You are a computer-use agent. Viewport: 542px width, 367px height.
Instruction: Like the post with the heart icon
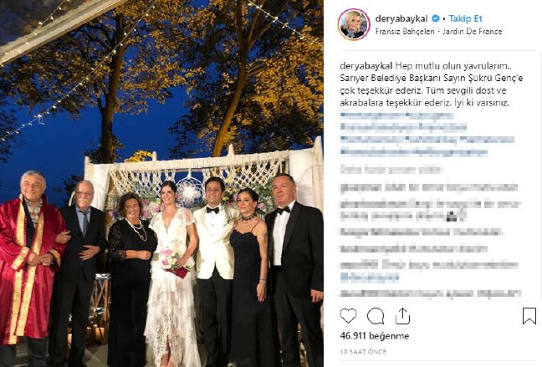[348, 315]
